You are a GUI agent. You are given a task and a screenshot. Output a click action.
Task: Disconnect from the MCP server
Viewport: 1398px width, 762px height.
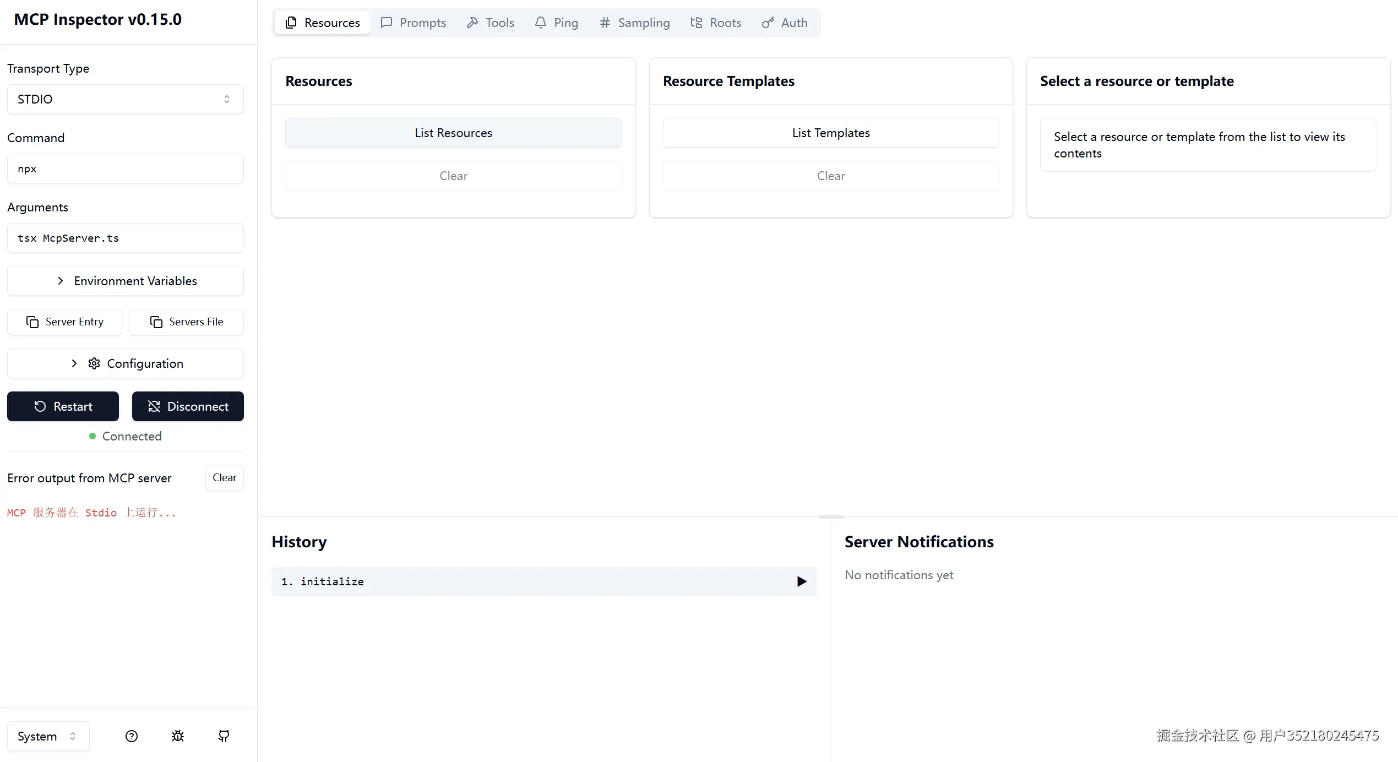pyautogui.click(x=188, y=406)
